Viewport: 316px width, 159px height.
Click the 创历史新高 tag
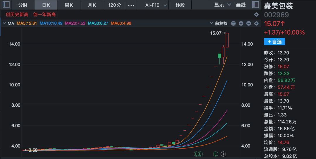point(16,15)
